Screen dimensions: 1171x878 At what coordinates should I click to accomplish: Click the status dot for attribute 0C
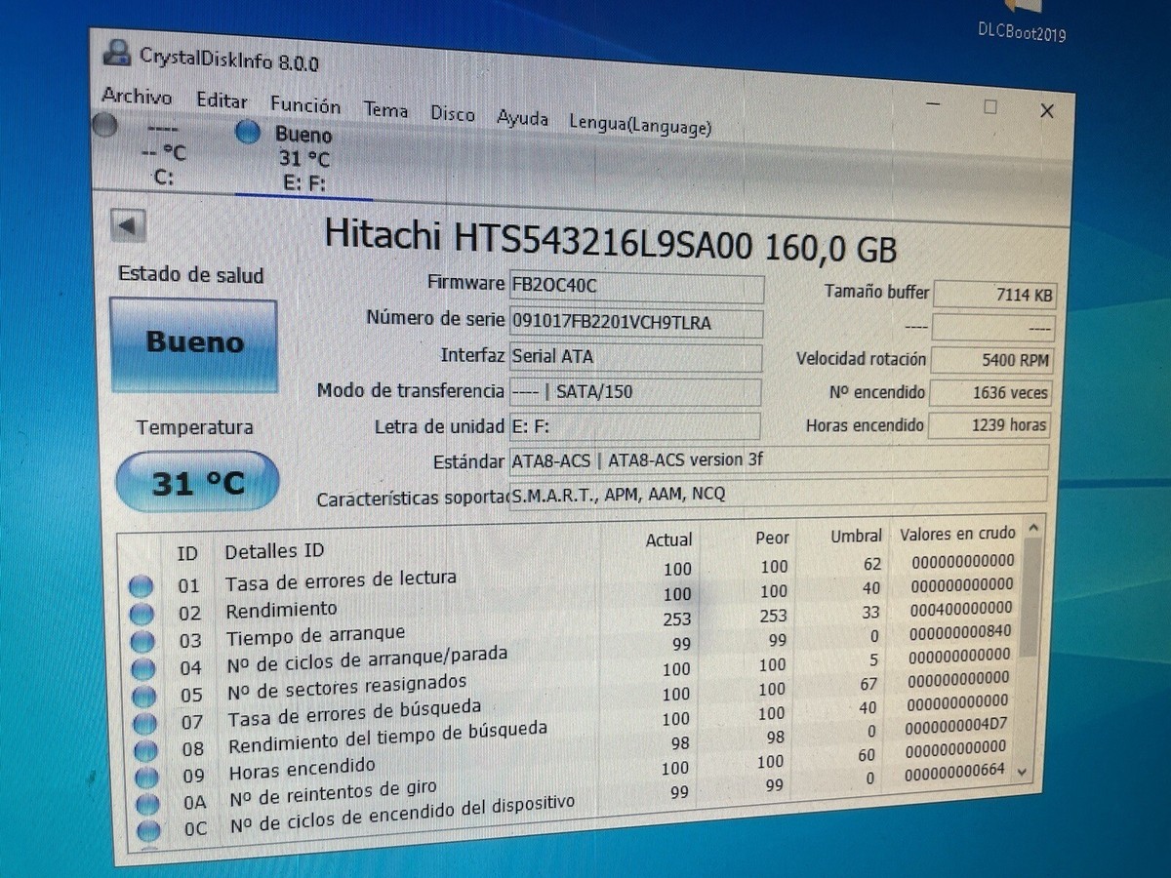coord(149,830)
